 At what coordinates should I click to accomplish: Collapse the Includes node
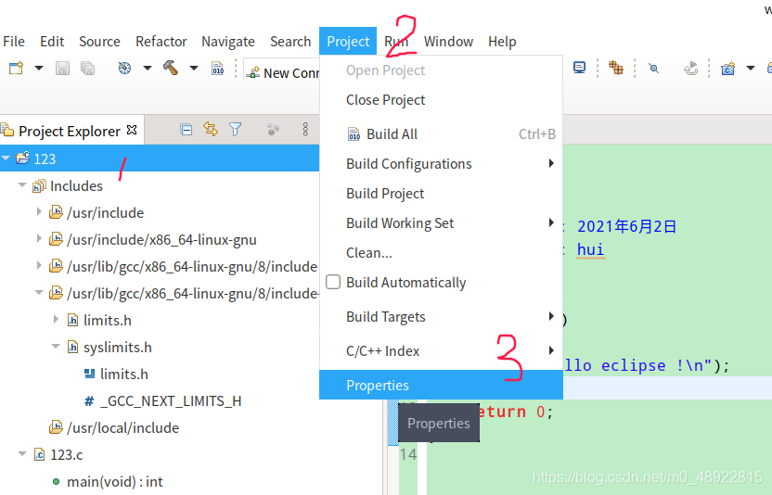(22, 185)
